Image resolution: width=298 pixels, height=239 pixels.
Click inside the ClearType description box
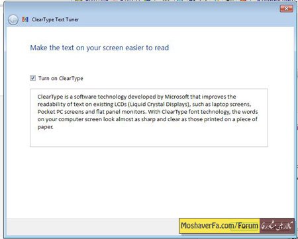[149, 118]
